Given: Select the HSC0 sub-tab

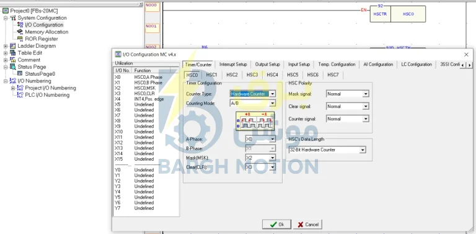Looking at the screenshot, I should point(192,74).
